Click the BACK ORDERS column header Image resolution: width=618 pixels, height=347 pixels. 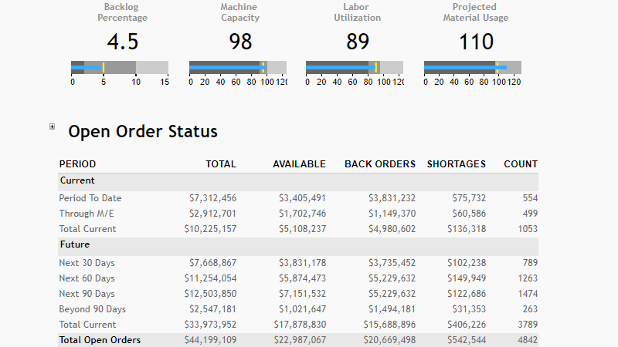(x=379, y=164)
